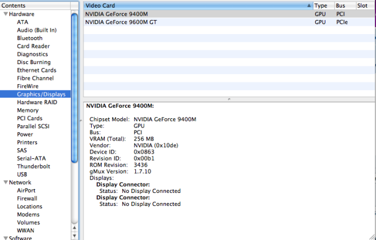Click ROM Revision value 3436
376x240 pixels.
point(141,165)
